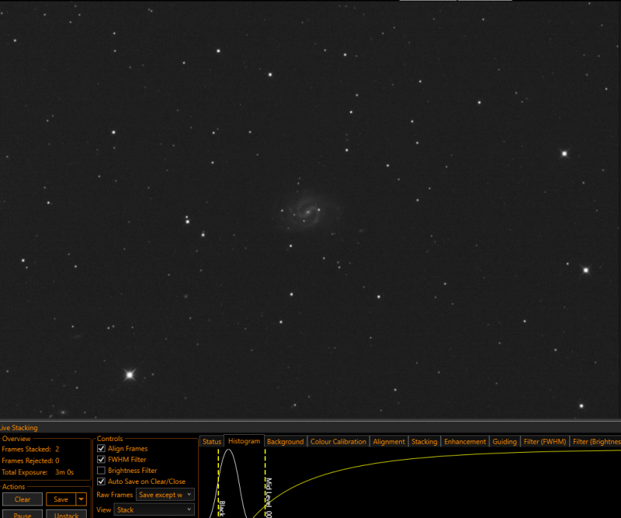
Task: Toggle the Align Frames checkbox
Action: 101,448
